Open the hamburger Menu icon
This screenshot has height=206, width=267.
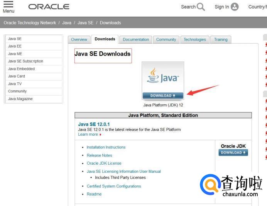click(x=8, y=4)
